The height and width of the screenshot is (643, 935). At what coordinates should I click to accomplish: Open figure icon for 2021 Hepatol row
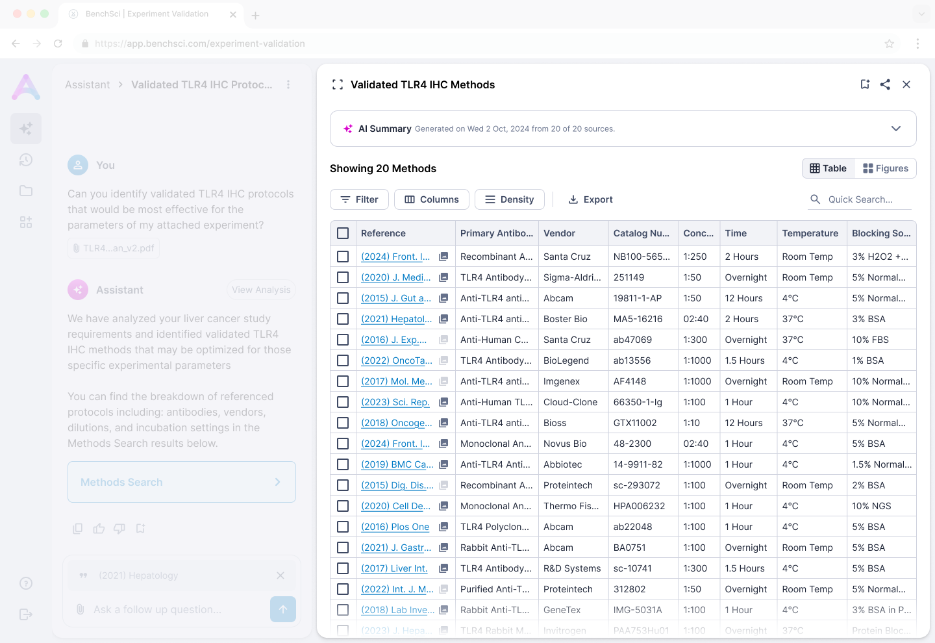(x=443, y=319)
